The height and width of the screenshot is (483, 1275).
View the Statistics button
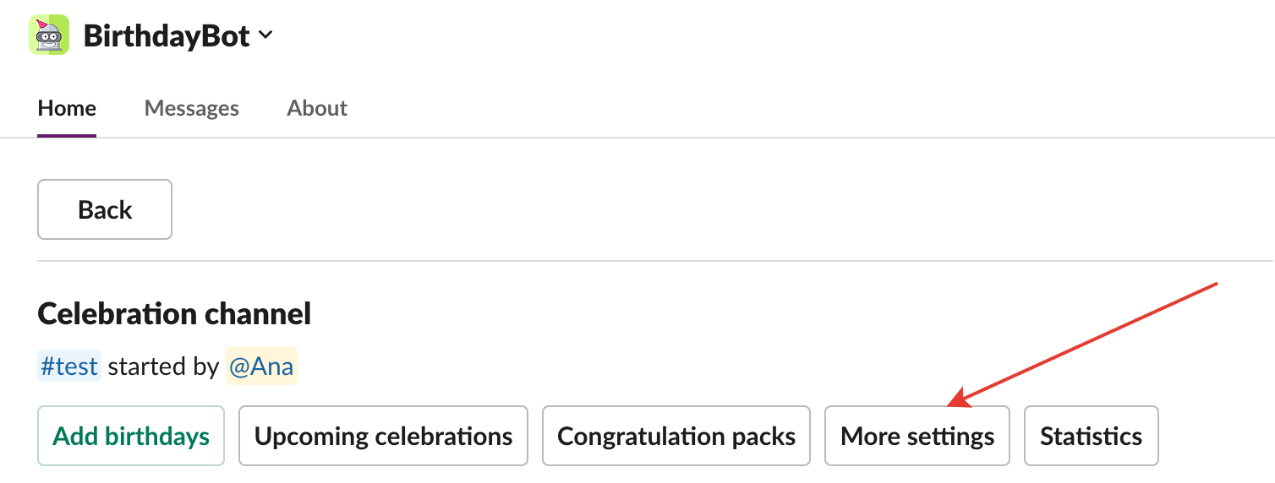point(1091,436)
